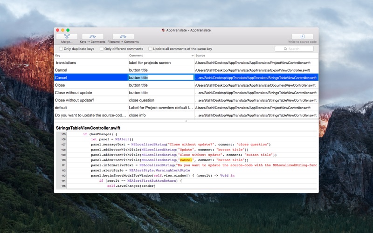Screen dimensions: 373x233
Task: Click 'close info' comment cell
Action: pos(161,115)
